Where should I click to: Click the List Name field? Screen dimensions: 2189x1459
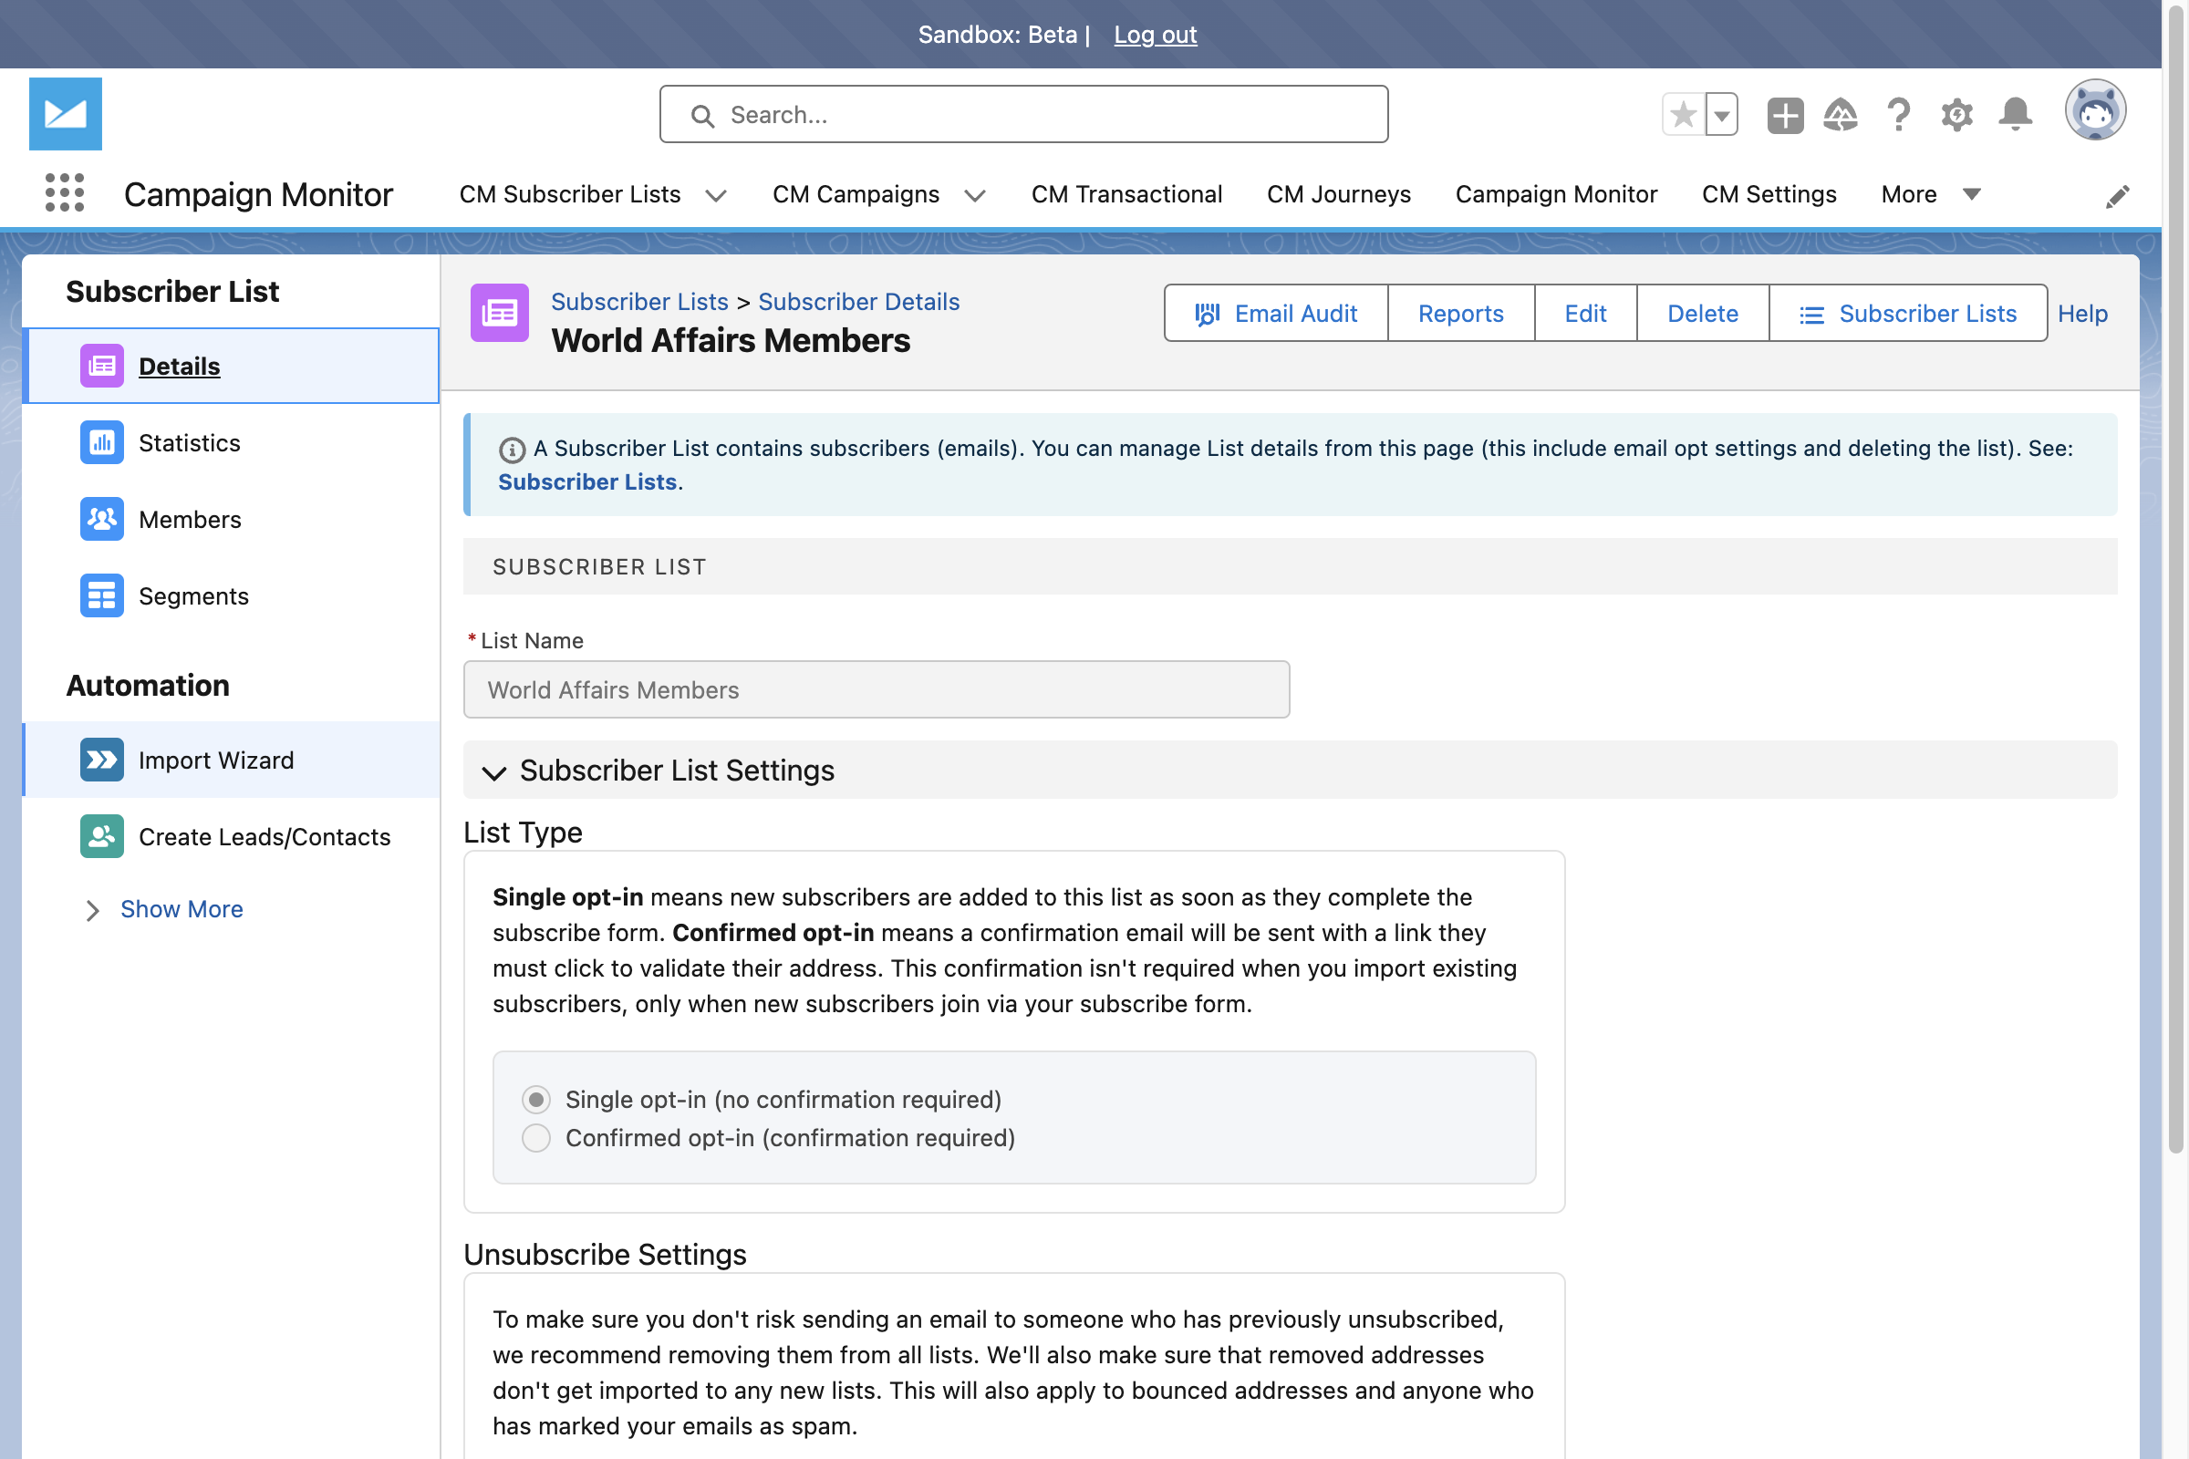tap(877, 689)
